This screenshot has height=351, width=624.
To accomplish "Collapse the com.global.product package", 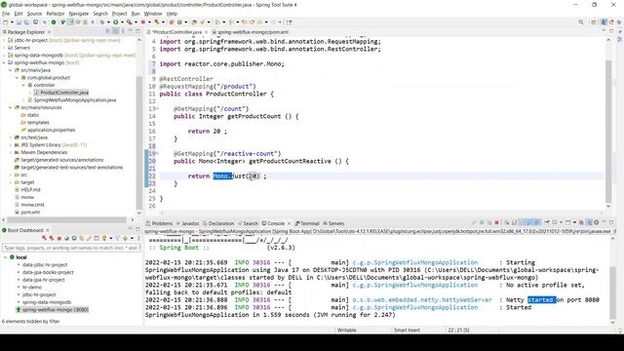I will pyautogui.click(x=18, y=78).
